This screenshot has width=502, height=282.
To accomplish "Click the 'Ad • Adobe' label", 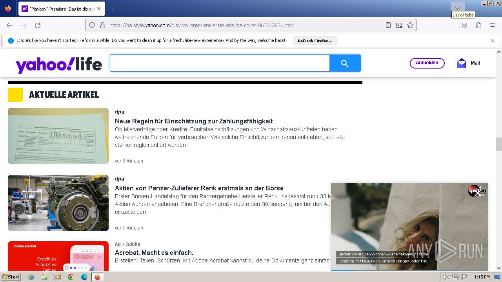I will click(x=127, y=244).
